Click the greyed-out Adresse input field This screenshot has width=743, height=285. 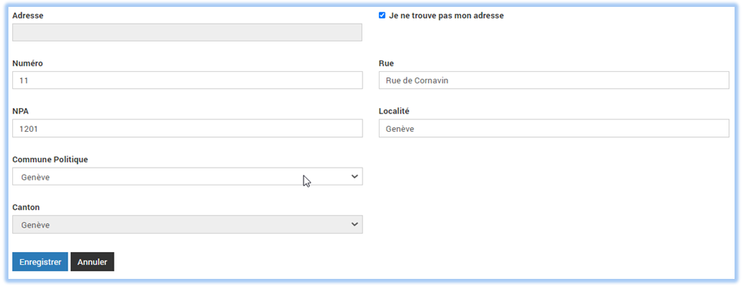click(187, 33)
